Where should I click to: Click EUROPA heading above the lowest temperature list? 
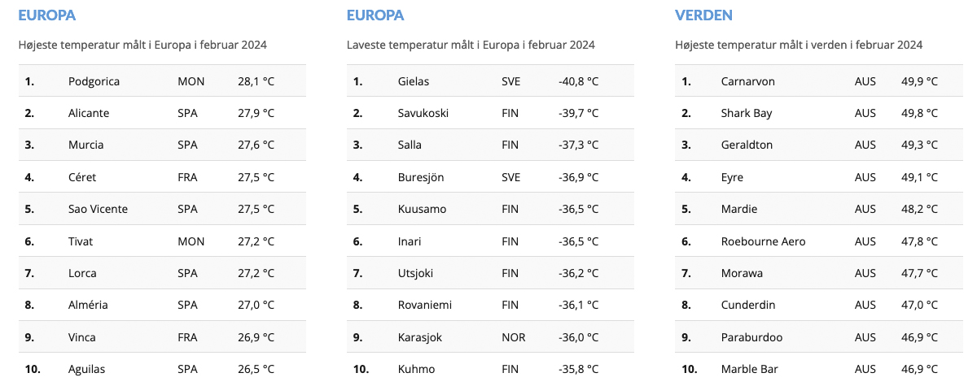[375, 15]
